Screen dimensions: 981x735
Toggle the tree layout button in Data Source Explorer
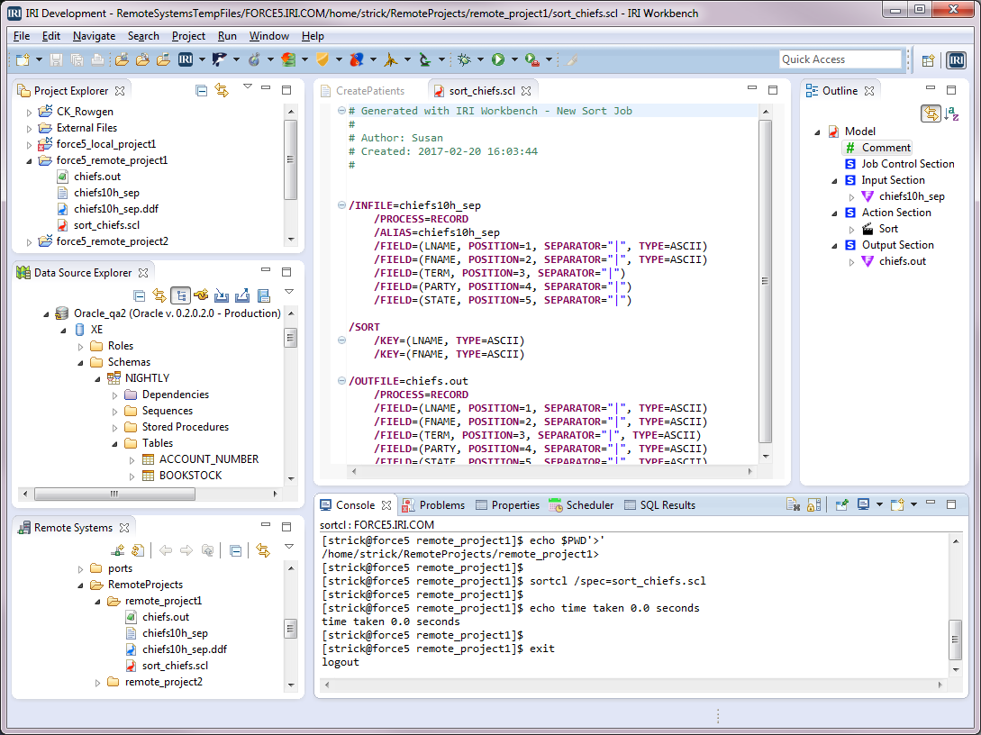pos(180,295)
